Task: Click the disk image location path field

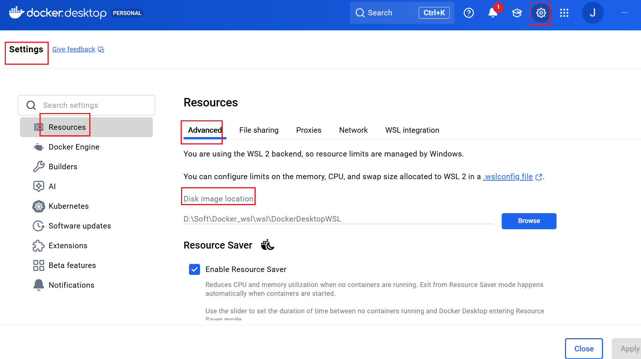Action: (x=338, y=219)
